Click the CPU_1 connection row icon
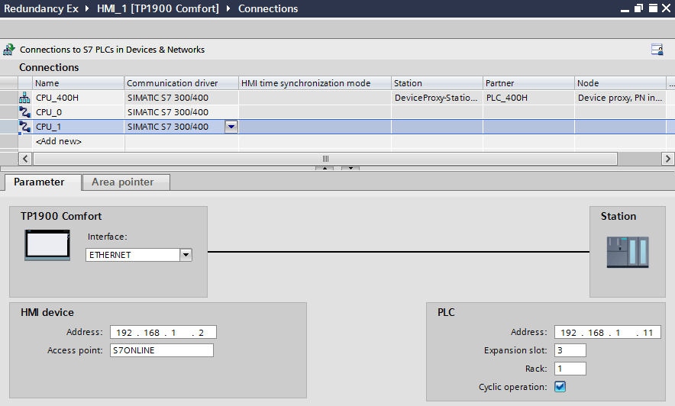The height and width of the screenshot is (406, 675). click(24, 127)
